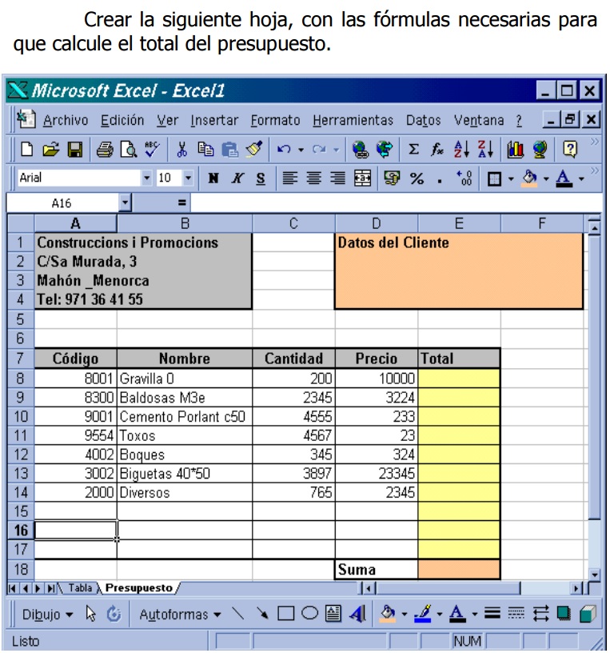Click the New workbook icon
This screenshot has height=653, width=610.
pyautogui.click(x=26, y=149)
